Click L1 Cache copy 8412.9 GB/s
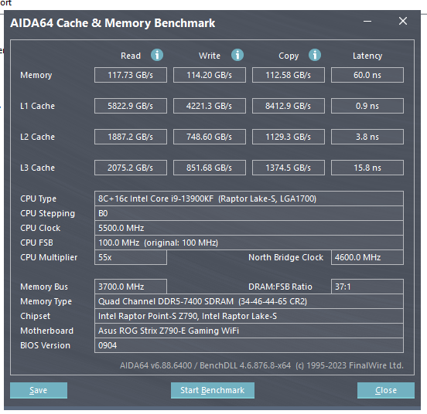 pyautogui.click(x=289, y=106)
